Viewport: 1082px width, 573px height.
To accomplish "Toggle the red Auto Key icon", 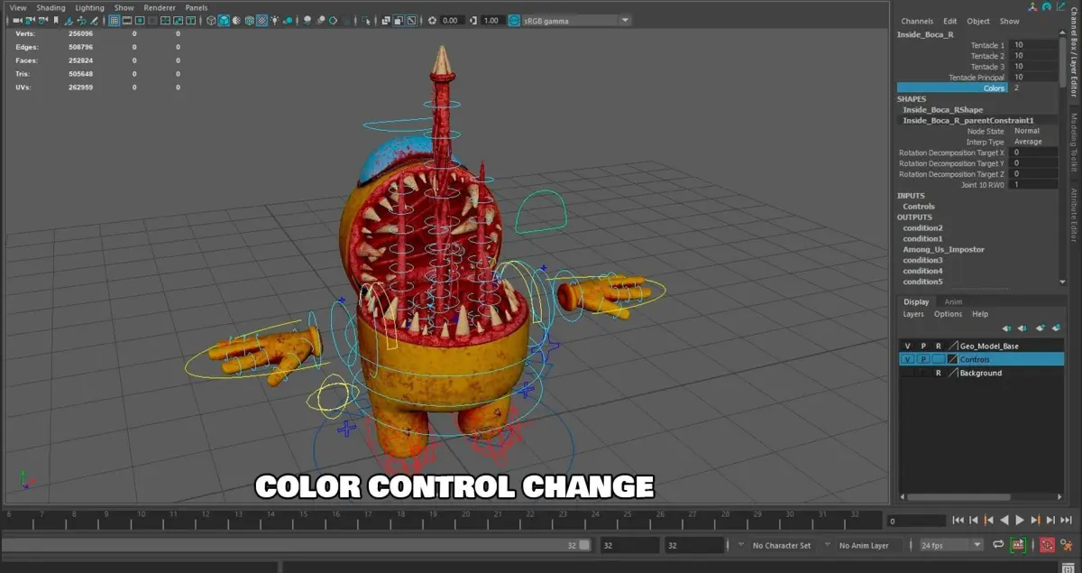I will click(x=1047, y=545).
